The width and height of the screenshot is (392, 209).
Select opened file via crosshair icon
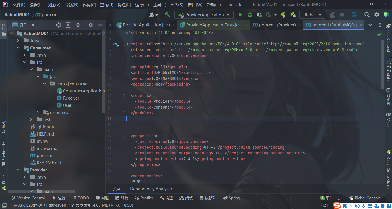coord(59,25)
